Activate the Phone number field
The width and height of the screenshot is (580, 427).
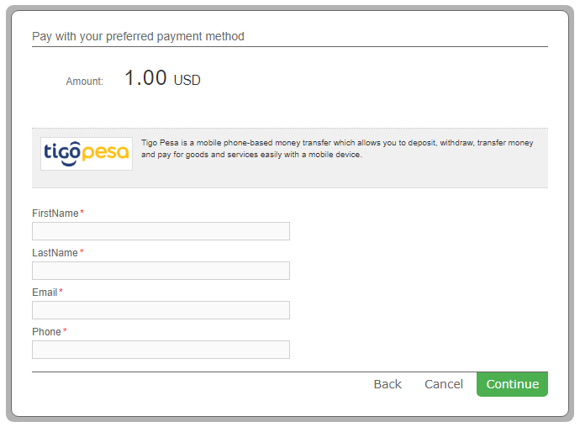(161, 350)
